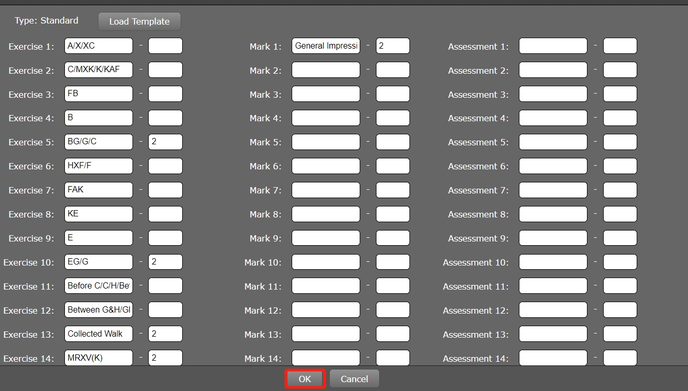Click the Mark 14 coefficient box
The width and height of the screenshot is (688, 391).
392,358
